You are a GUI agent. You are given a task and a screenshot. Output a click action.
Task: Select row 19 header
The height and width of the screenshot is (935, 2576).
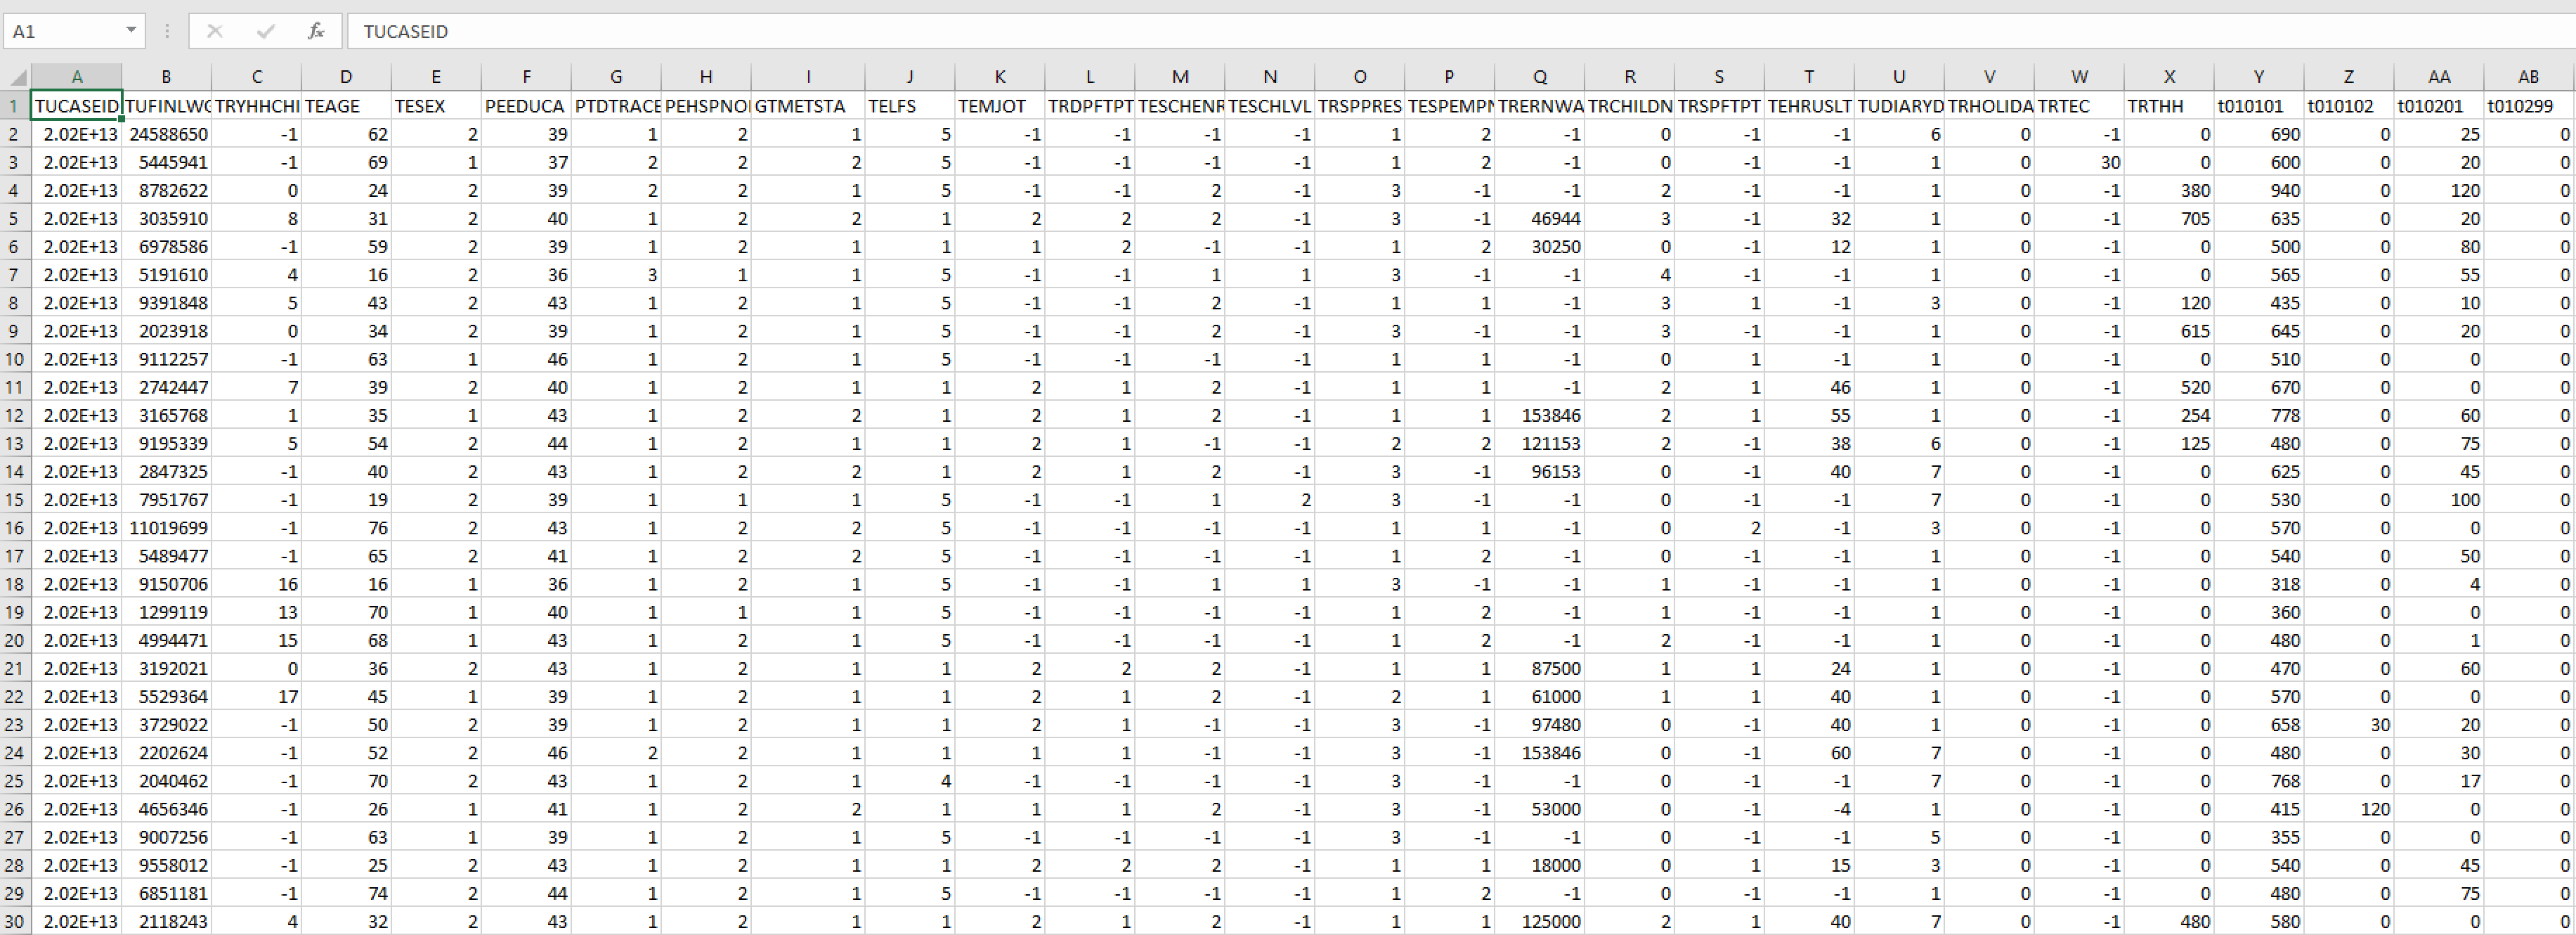tap(15, 612)
